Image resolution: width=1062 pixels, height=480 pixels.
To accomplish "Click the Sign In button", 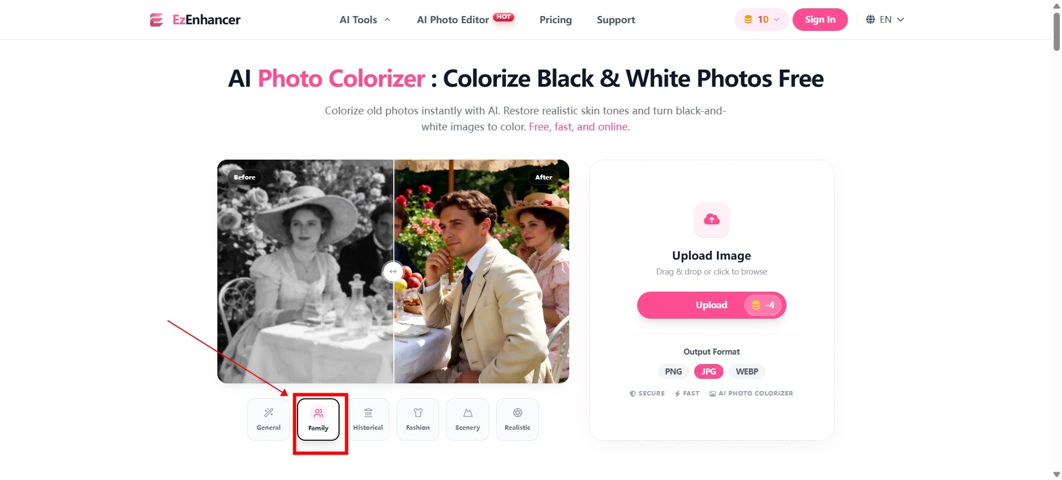I will (x=820, y=20).
